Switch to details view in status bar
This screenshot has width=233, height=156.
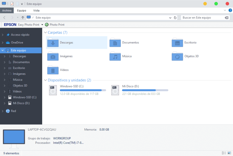pyautogui.click(x=224, y=153)
